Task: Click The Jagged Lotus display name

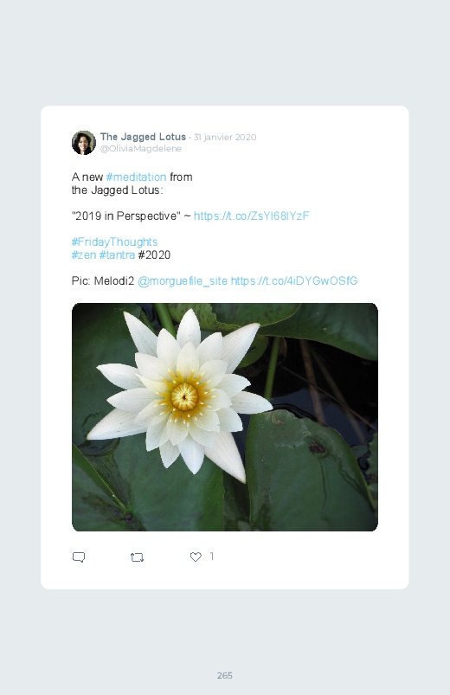Action: pyautogui.click(x=143, y=137)
